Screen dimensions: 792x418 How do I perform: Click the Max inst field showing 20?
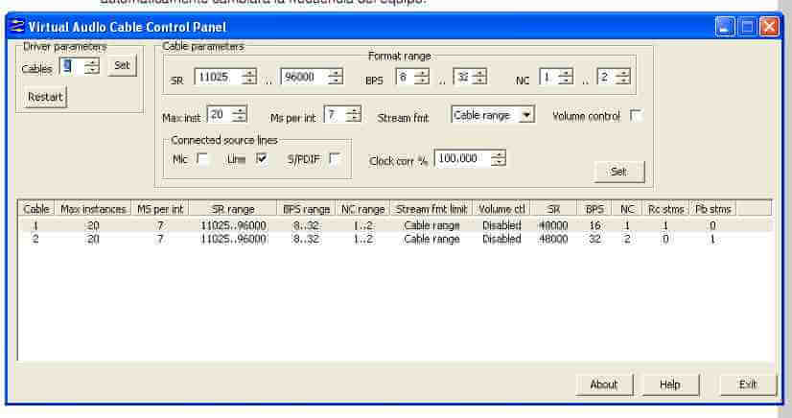click(x=220, y=115)
